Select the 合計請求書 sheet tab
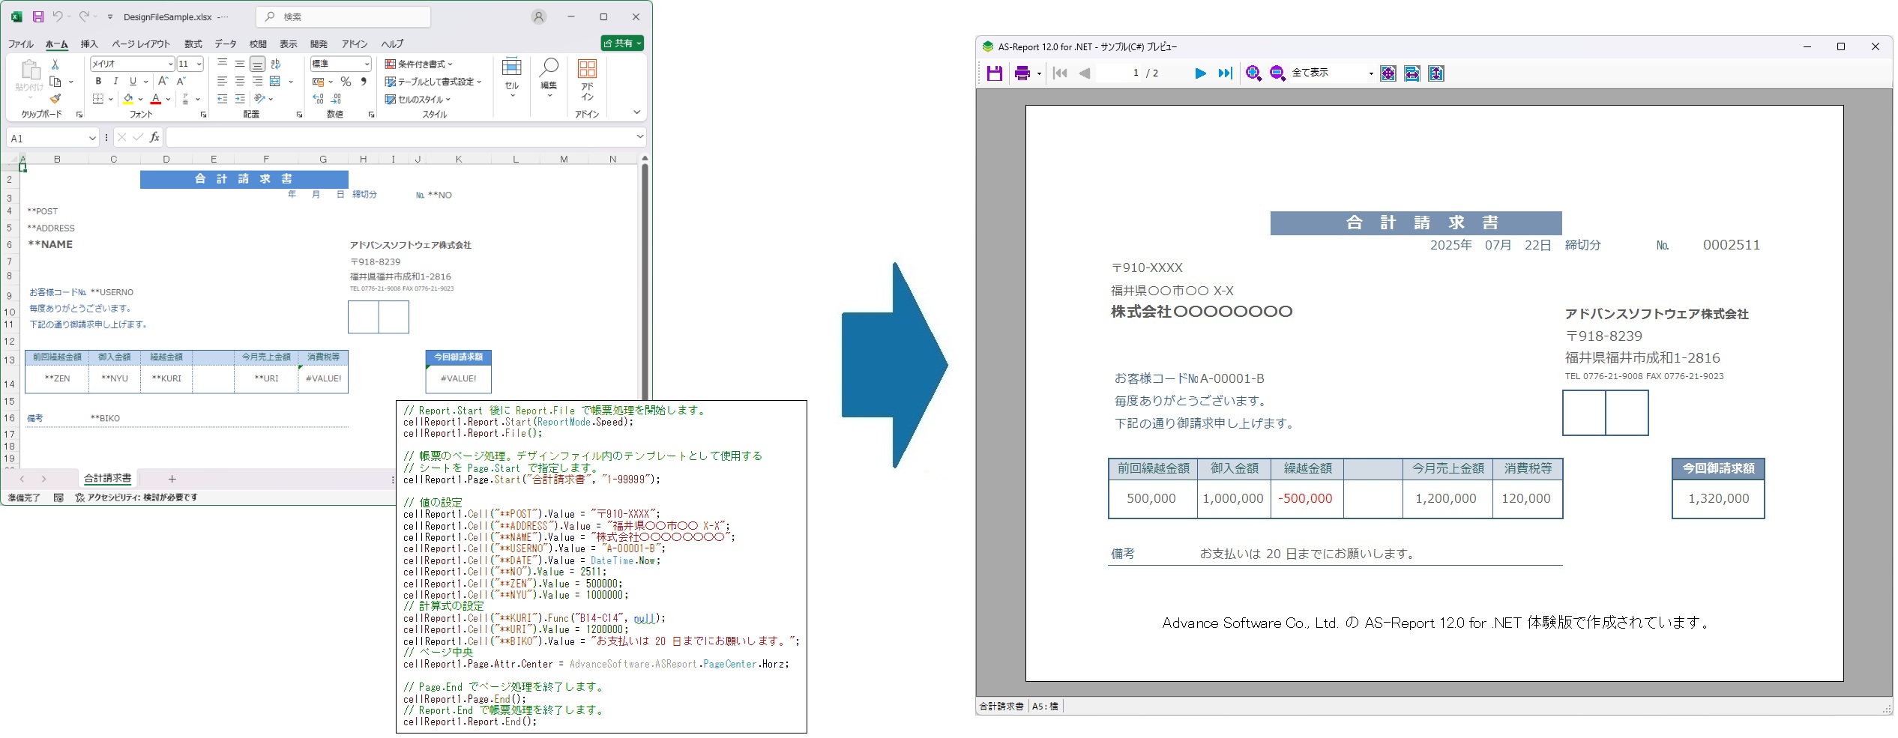Image resolution: width=1898 pixels, height=738 pixels. 107,479
